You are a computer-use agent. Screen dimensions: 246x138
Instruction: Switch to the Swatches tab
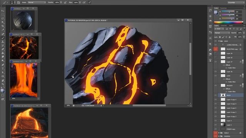pyautogui.click(x=223, y=8)
